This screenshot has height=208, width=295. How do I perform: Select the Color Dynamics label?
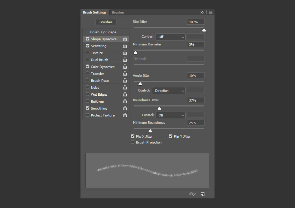[102, 67]
